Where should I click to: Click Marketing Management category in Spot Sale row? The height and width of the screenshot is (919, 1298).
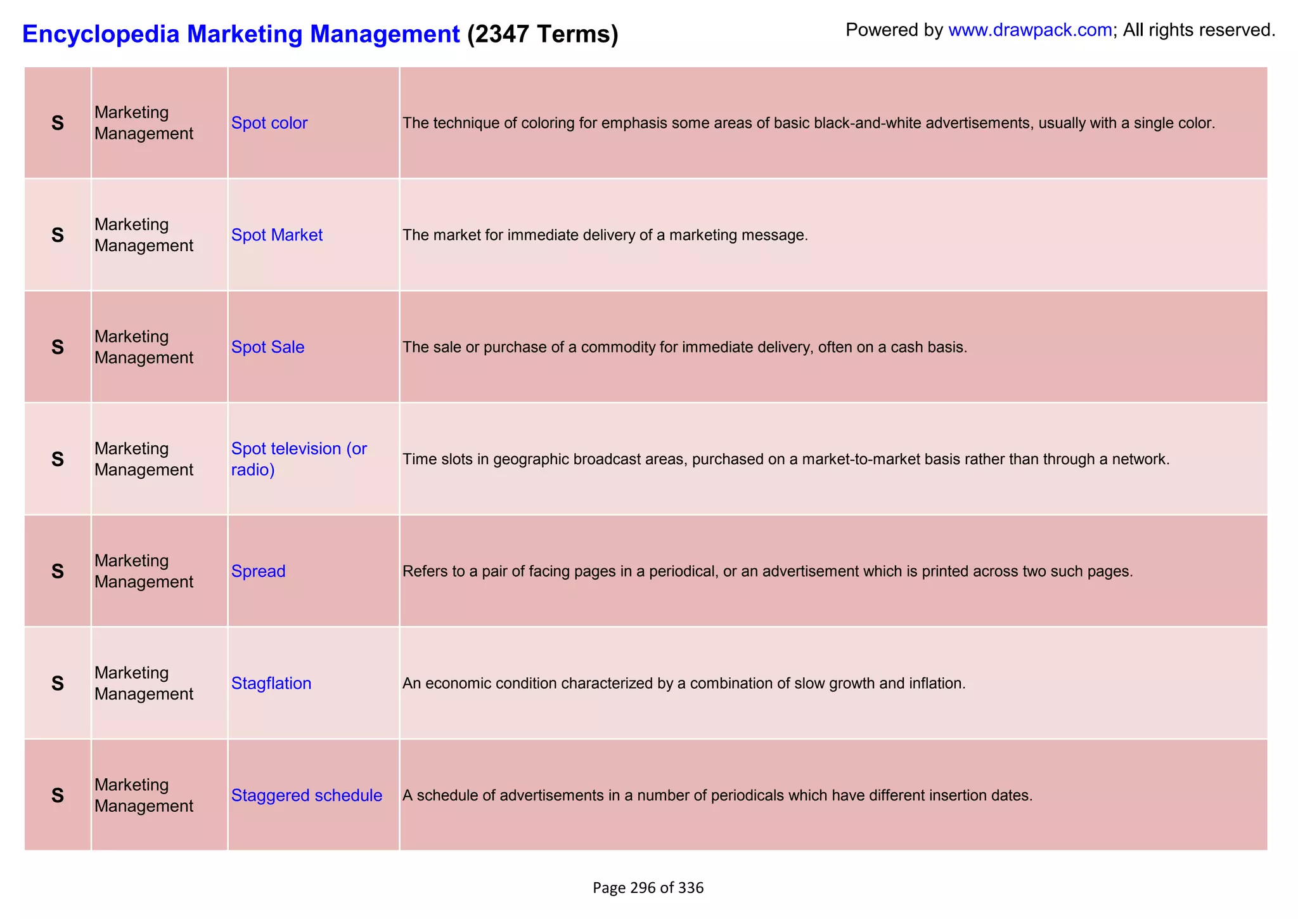pyautogui.click(x=144, y=348)
